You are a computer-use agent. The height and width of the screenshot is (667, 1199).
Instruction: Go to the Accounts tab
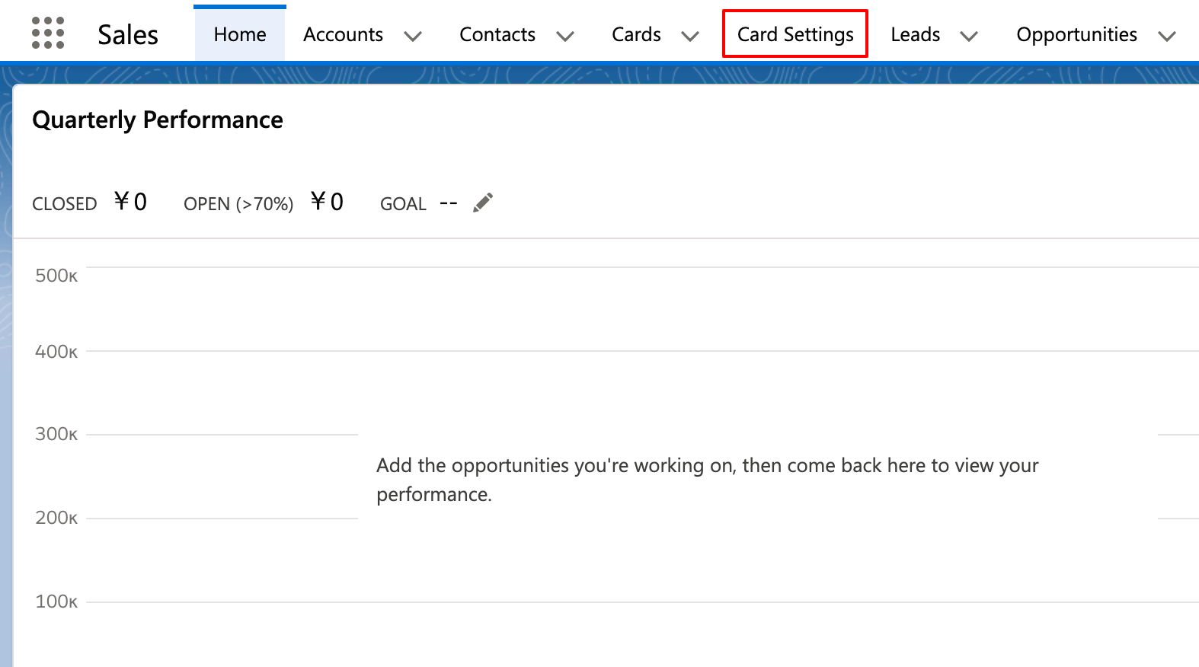[343, 34]
